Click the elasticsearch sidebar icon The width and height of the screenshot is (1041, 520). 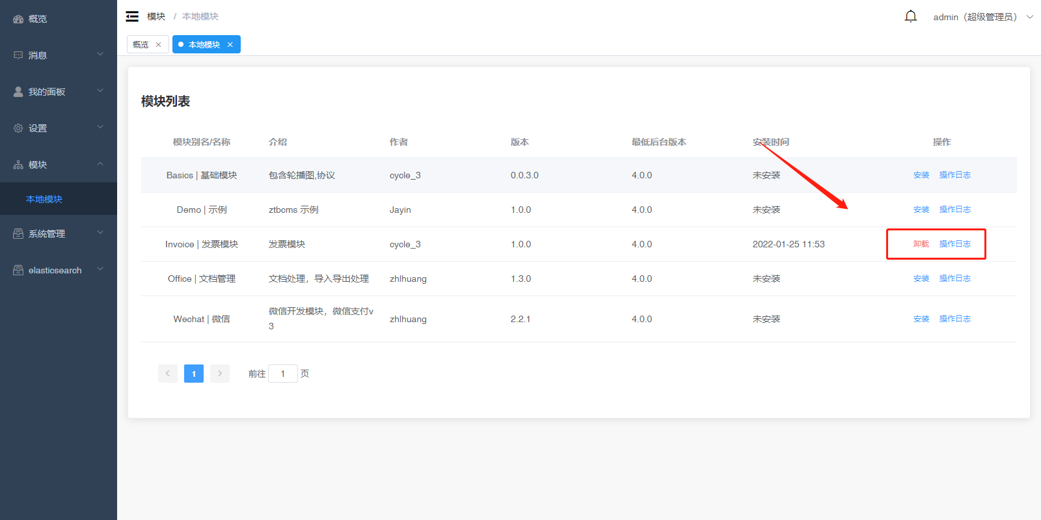point(18,270)
